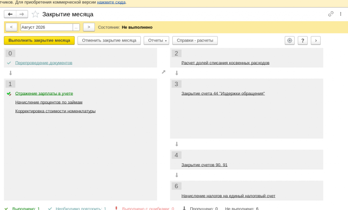Run Выполнить закрытие месяца
Viewport: 348px width, 210px height.
[39, 41]
